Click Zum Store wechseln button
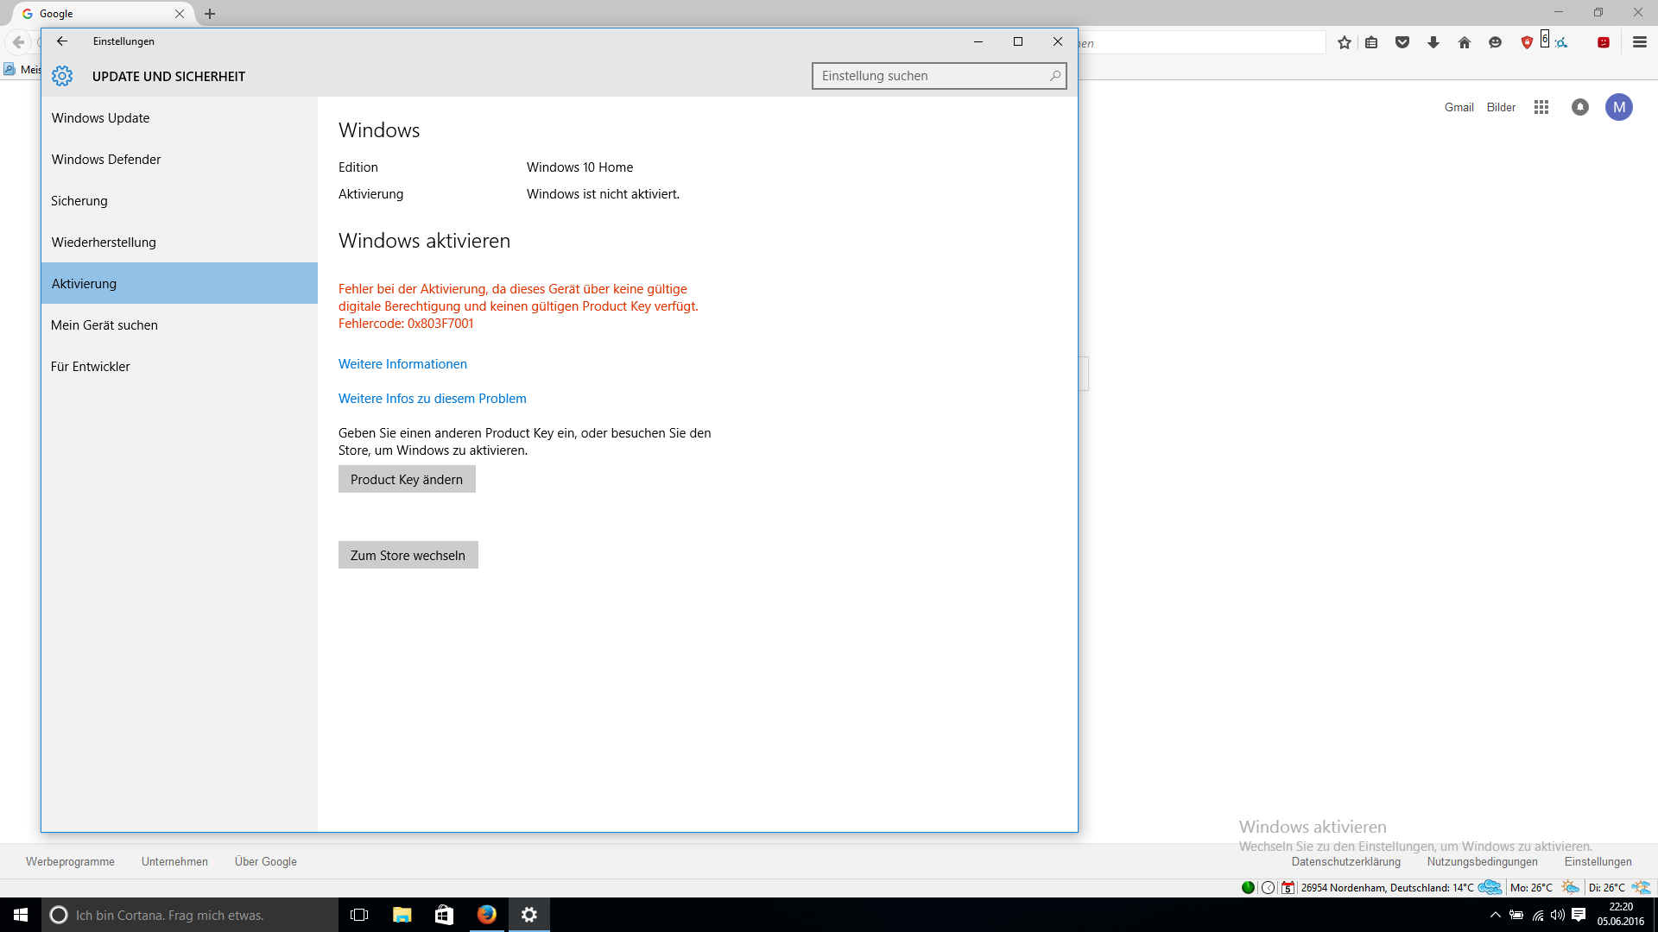The width and height of the screenshot is (1658, 932). coord(408,556)
